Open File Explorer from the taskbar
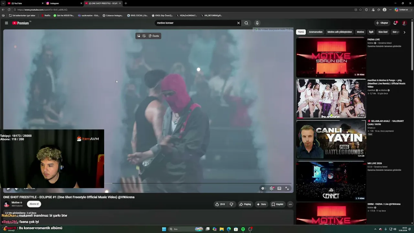 [x=222, y=229]
